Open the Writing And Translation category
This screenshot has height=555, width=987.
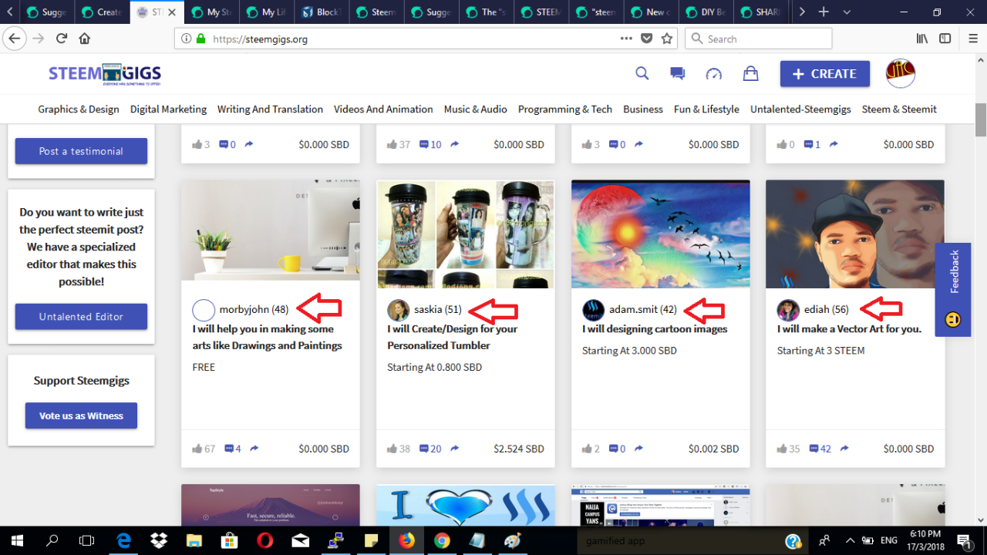[x=270, y=109]
